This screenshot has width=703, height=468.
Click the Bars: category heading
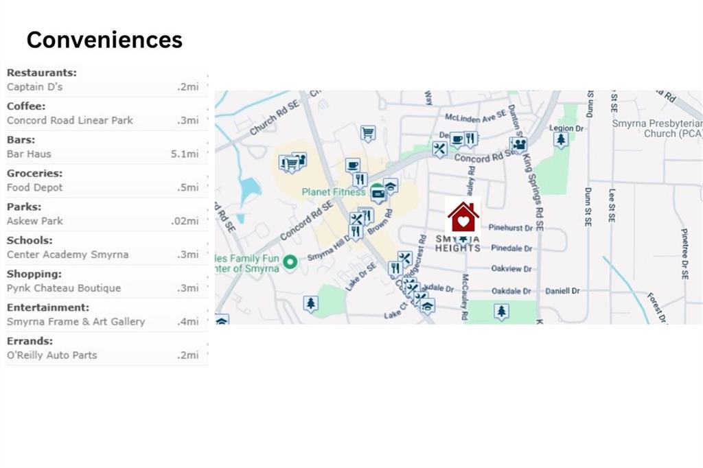click(x=21, y=140)
